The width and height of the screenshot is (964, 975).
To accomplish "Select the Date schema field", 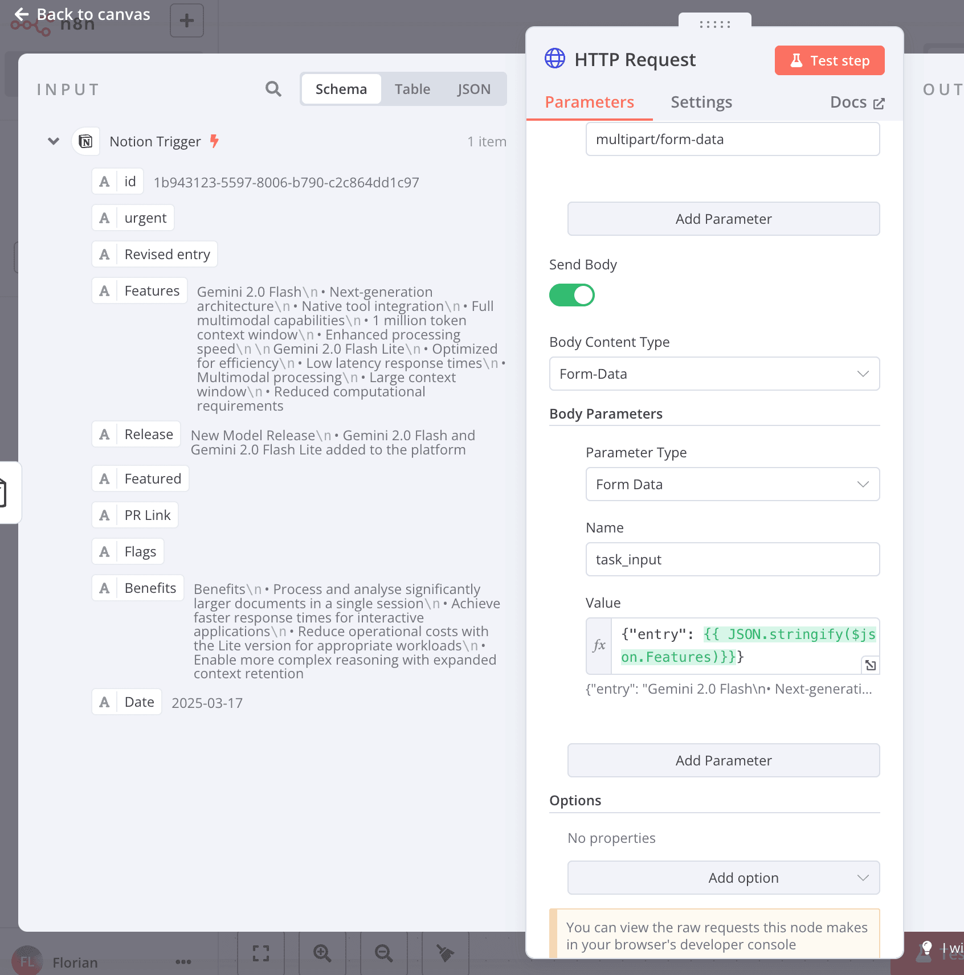I will tap(126, 702).
